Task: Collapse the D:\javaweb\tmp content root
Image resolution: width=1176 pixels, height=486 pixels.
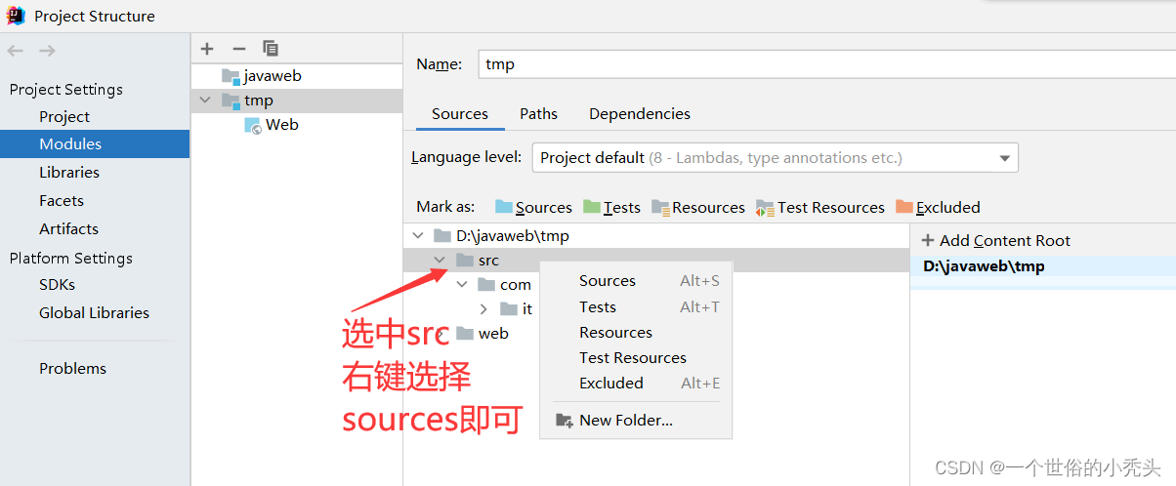Action: pos(418,235)
